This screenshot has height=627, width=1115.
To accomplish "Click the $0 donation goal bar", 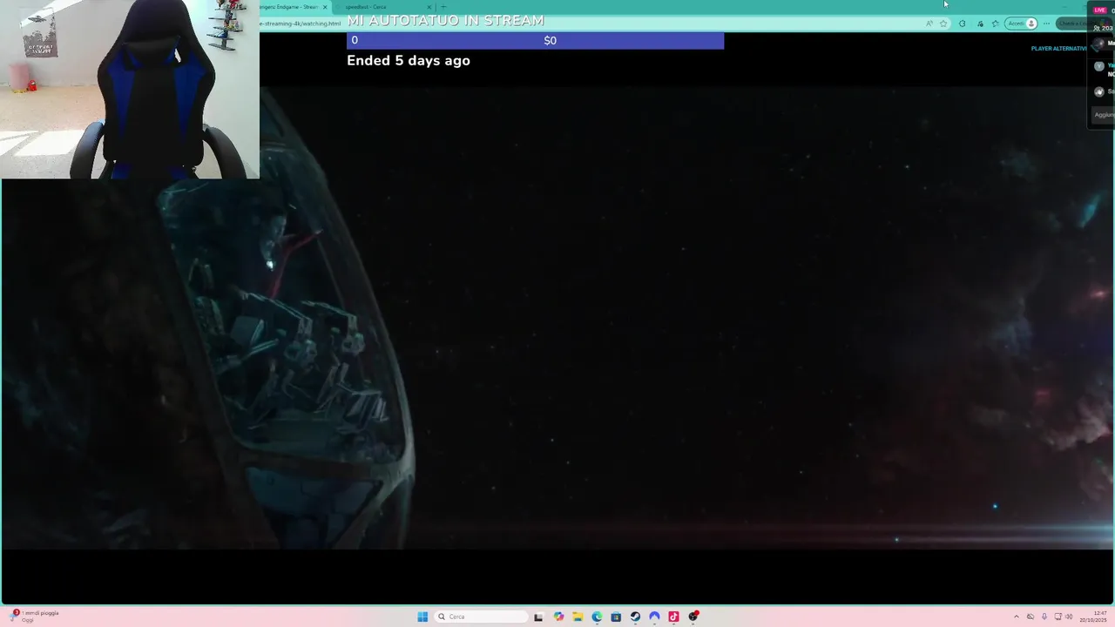I will [x=535, y=40].
